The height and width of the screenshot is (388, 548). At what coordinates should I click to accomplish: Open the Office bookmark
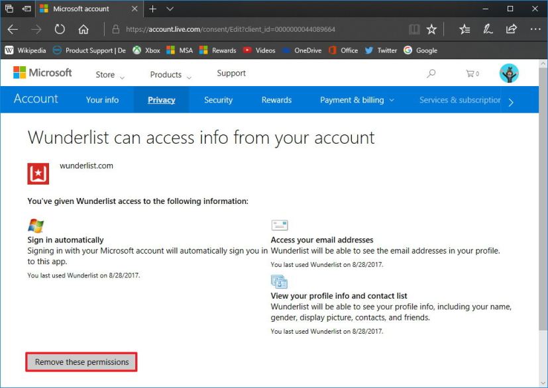[x=343, y=50]
